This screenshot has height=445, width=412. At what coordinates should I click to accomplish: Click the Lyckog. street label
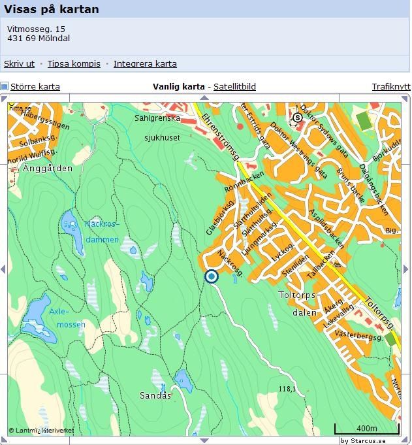(x=283, y=252)
